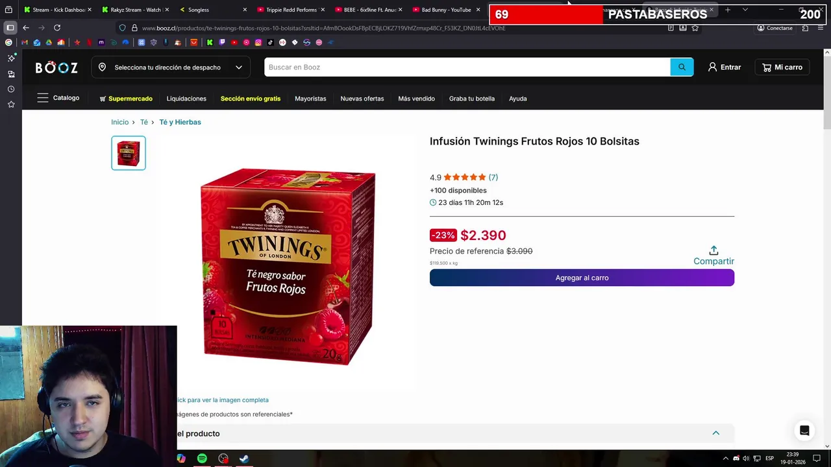Click the Agregar al carro button
The height and width of the screenshot is (467, 831).
[582, 278]
